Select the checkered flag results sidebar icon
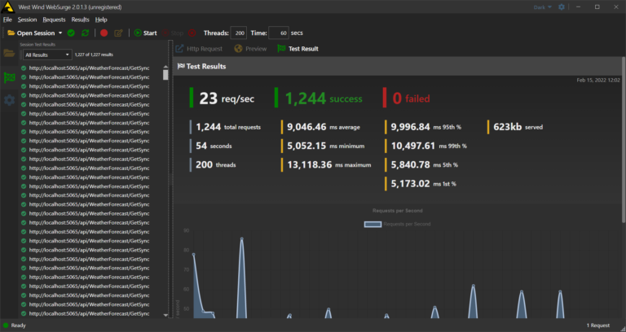Viewport: 626px width, 332px height. coord(10,77)
